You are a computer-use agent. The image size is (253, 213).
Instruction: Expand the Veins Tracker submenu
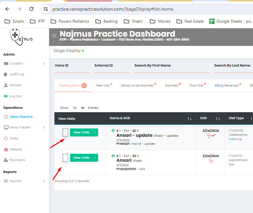(44, 127)
